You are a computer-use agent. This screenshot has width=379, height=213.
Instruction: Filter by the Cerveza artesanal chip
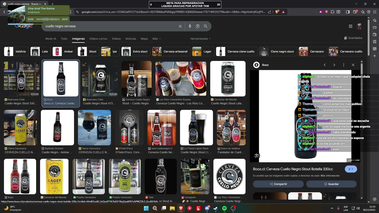(x=171, y=51)
